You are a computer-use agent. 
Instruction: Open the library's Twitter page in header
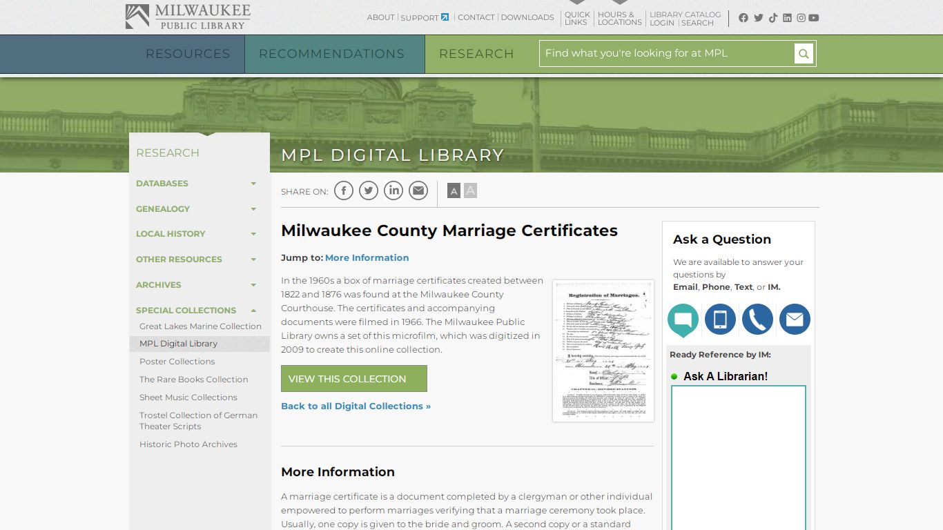point(759,18)
